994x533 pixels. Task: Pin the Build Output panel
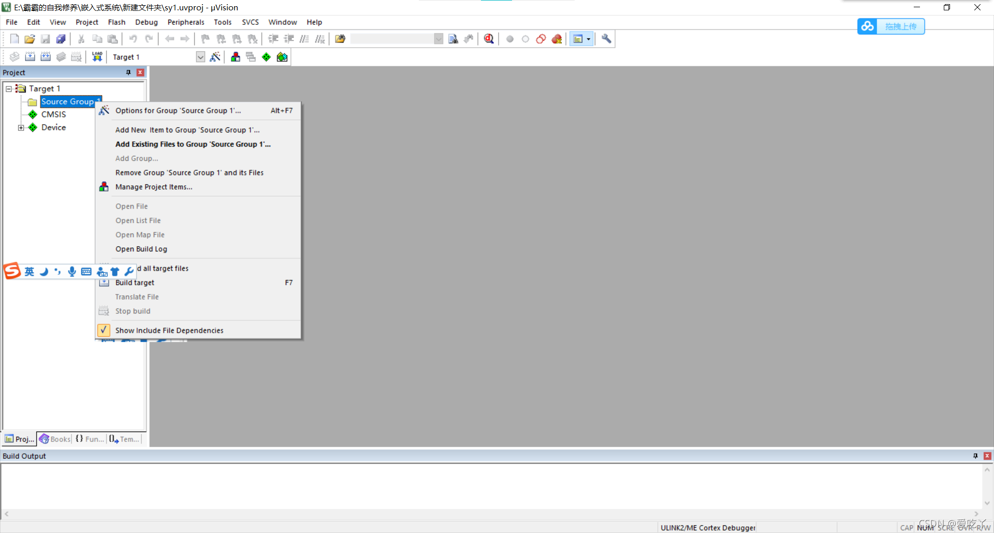point(975,456)
